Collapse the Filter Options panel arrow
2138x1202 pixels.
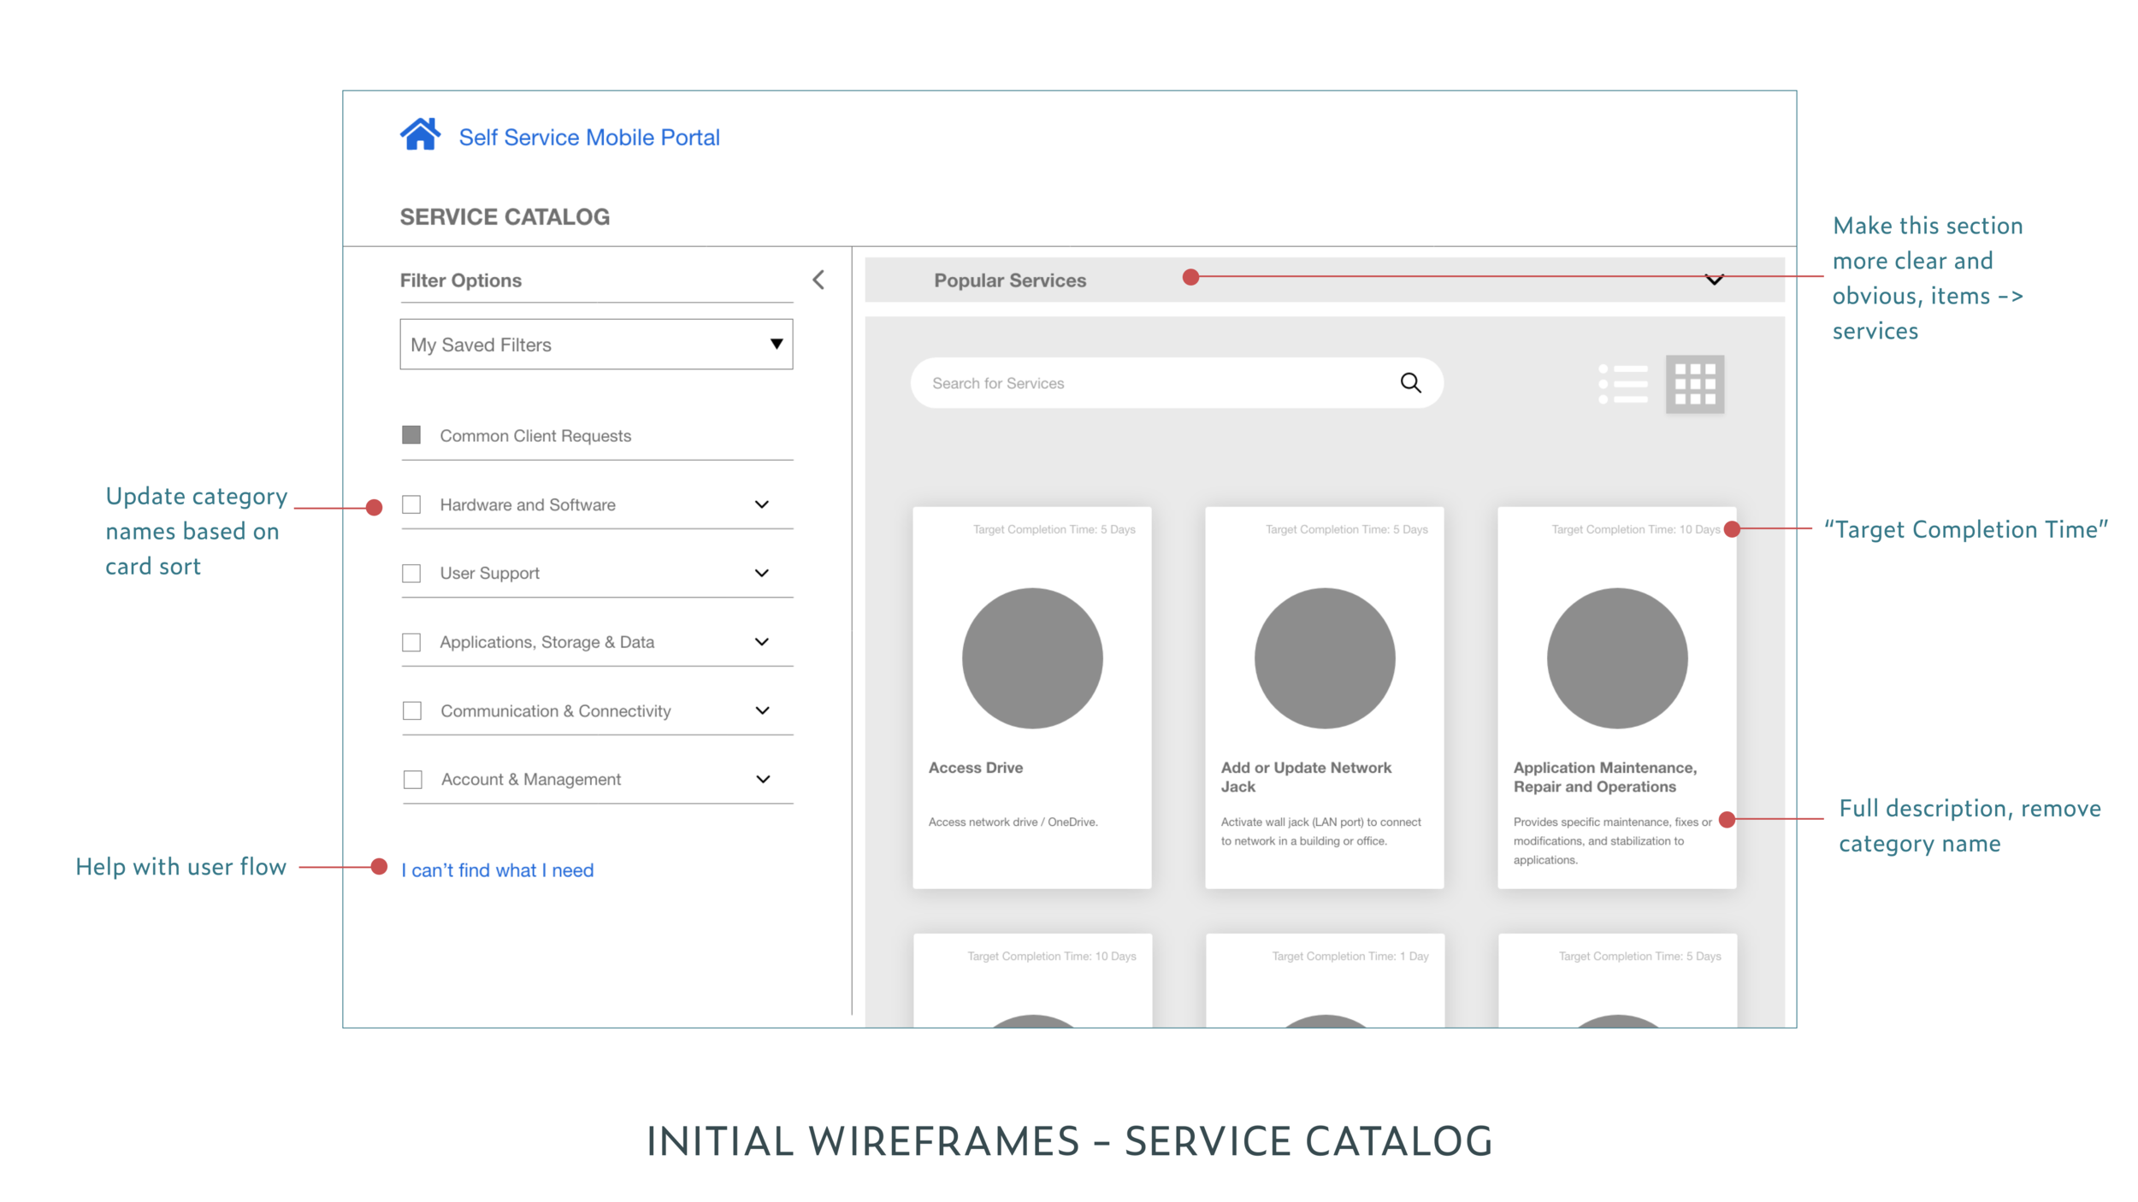(818, 280)
